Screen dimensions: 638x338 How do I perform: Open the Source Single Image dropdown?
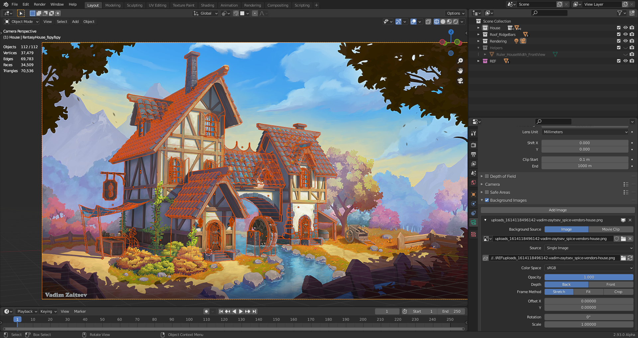tap(589, 248)
